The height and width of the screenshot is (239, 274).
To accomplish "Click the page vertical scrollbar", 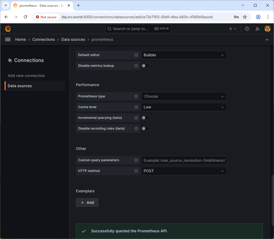I will (273, 201).
